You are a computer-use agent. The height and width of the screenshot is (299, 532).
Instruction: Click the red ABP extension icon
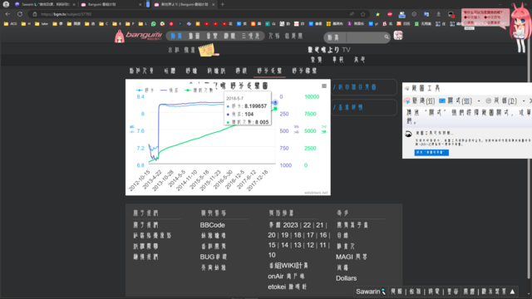point(390,14)
